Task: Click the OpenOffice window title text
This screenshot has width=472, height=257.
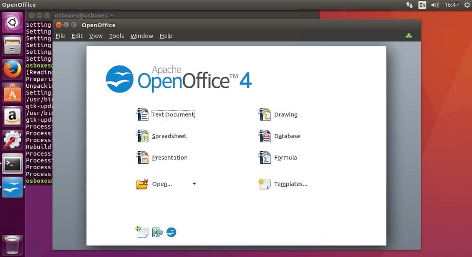Action: pyautogui.click(x=99, y=25)
